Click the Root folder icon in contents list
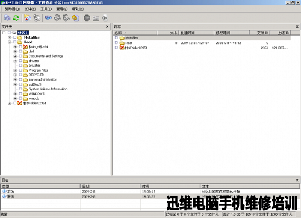Viewport: 301px width, 218px height. pyautogui.click(x=122, y=43)
